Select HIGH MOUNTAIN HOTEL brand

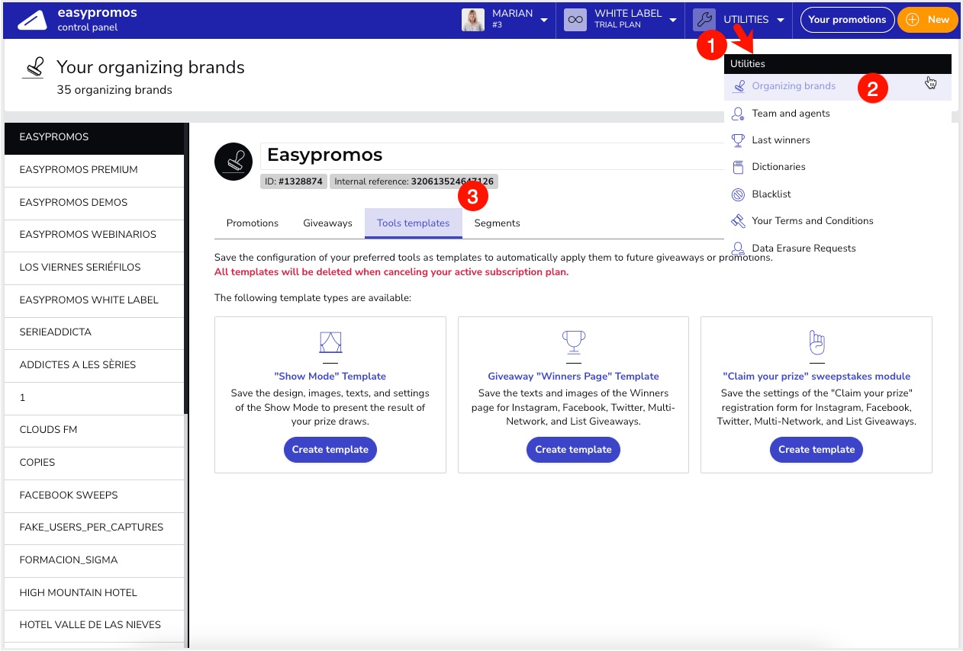(x=94, y=593)
